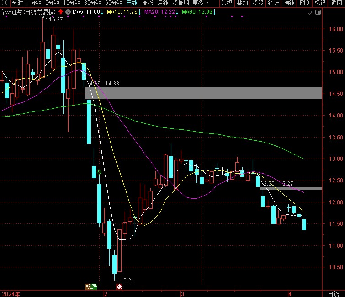Open the grey circular dropdown beside stock name

(68, 12)
